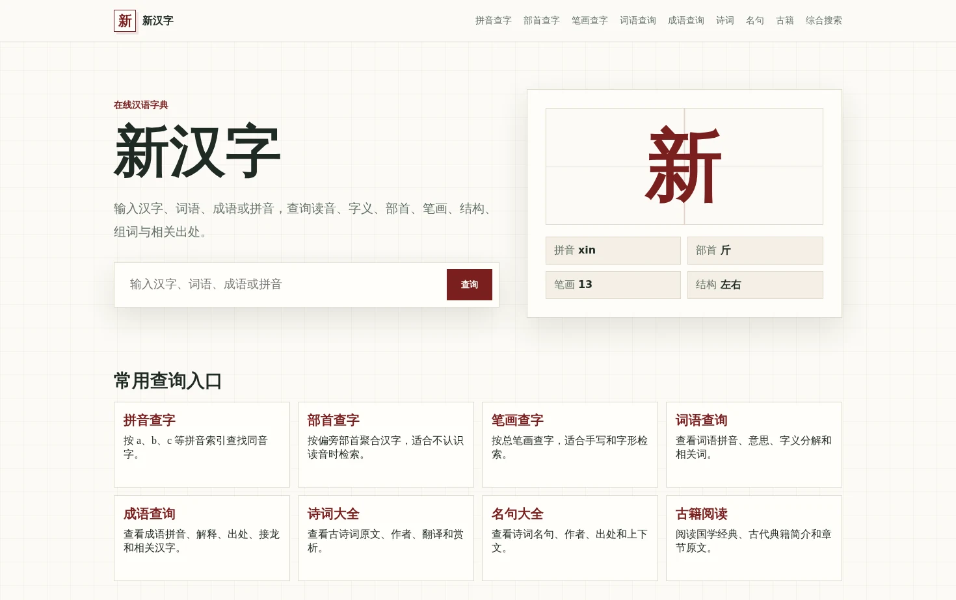
Task: Open 拼音查字 in the top navigation
Action: (493, 21)
